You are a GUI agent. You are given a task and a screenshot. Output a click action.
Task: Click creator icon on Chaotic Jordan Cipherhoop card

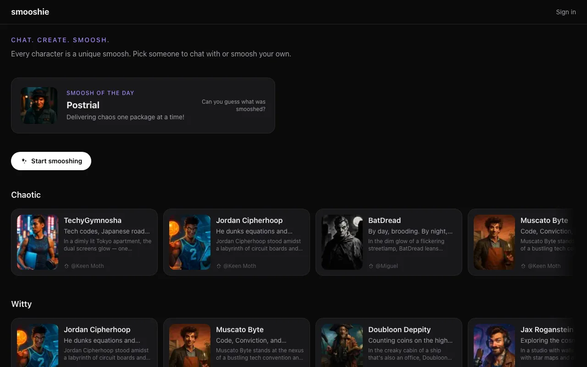click(219, 266)
